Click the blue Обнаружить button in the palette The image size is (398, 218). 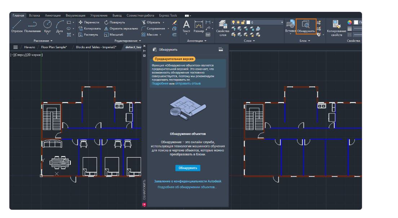pyautogui.click(x=187, y=168)
